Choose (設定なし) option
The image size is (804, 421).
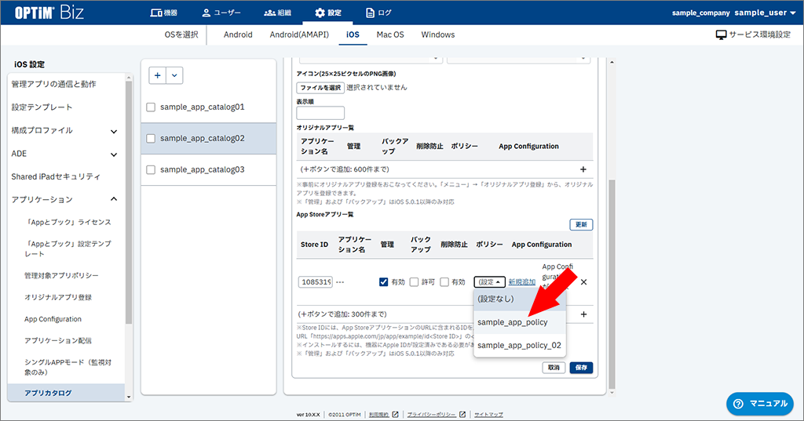click(x=520, y=299)
